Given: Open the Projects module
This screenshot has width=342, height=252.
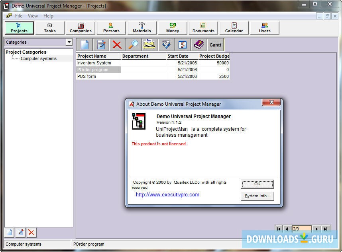Looking at the screenshot, I should [19, 28].
